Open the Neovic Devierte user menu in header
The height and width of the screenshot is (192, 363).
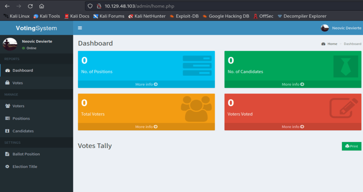[x=341, y=28]
